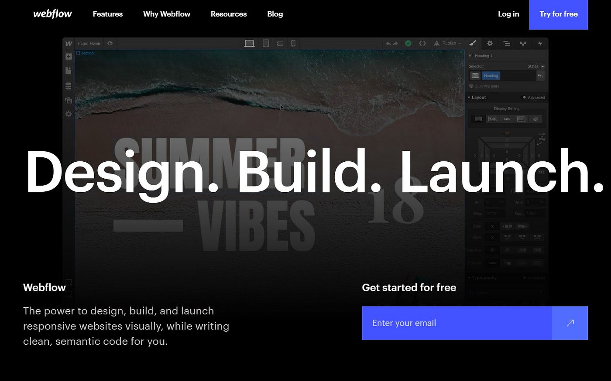Open the CMS Collections panel
The height and width of the screenshot is (381, 611).
(69, 86)
